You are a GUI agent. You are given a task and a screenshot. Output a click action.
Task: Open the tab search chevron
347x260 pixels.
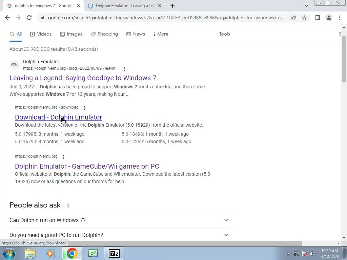point(306,6)
